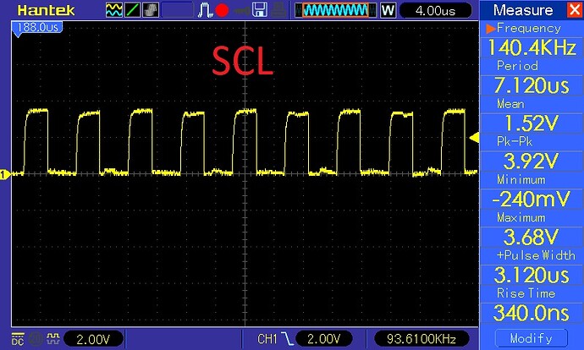The width and height of the screenshot is (584, 350).
Task: Click the -240mV minimum value
Action: click(532, 200)
